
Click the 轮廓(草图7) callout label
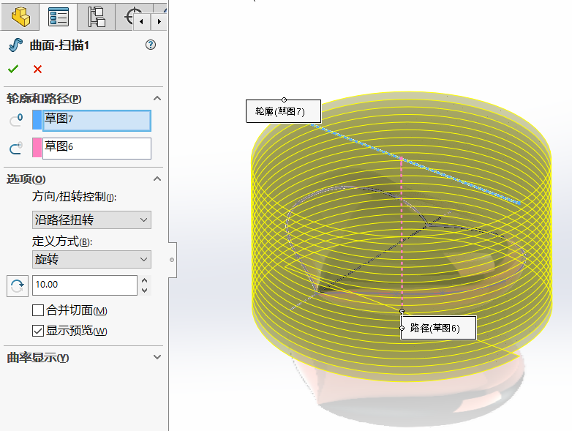[284, 111]
